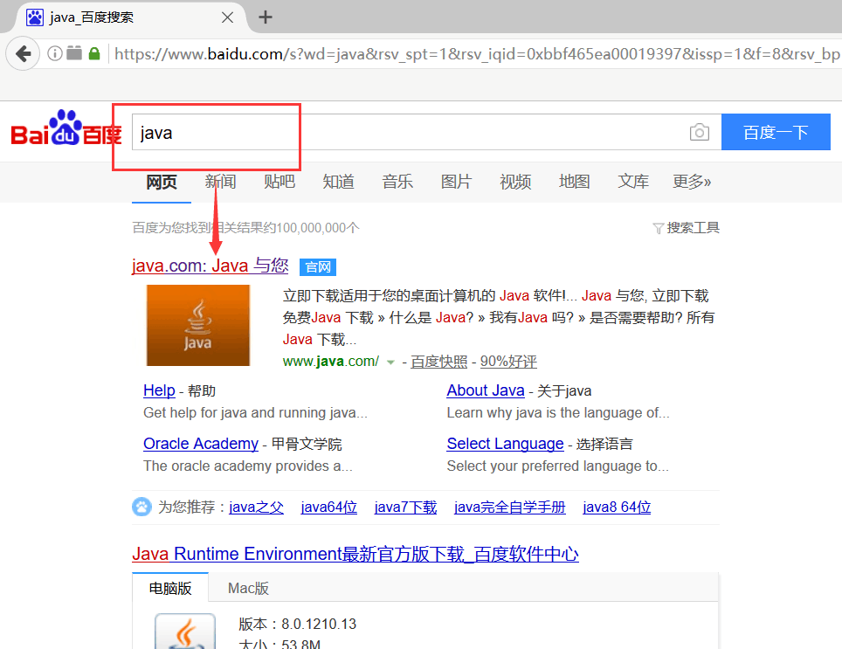842x649 pixels.
Task: Switch to the 图片 tab
Action: click(x=457, y=182)
